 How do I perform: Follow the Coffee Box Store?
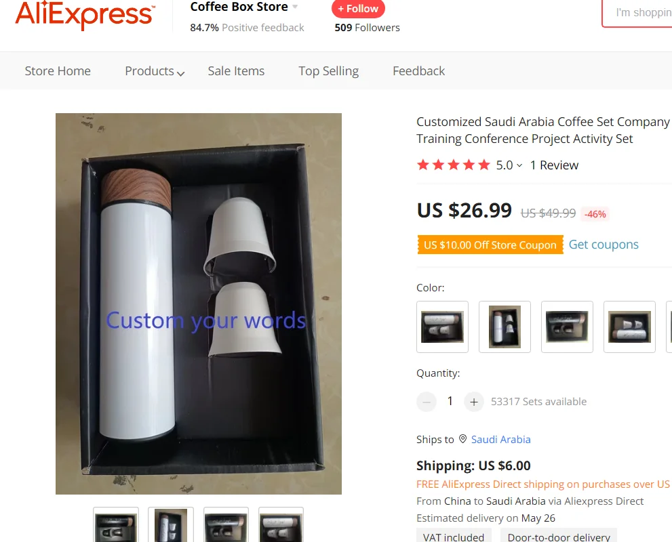[358, 9]
